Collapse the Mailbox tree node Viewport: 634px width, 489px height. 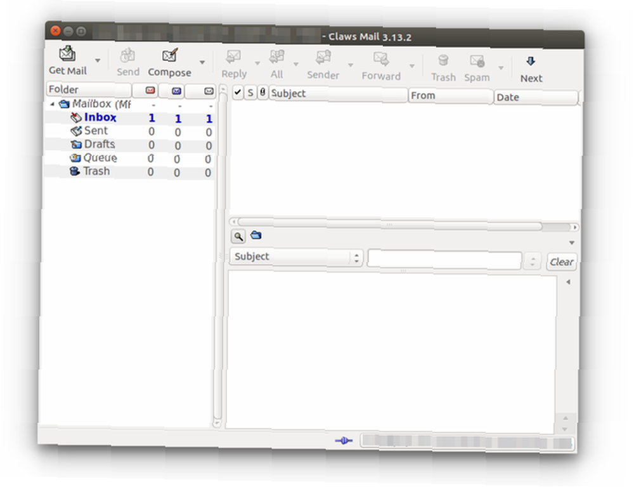(x=52, y=104)
